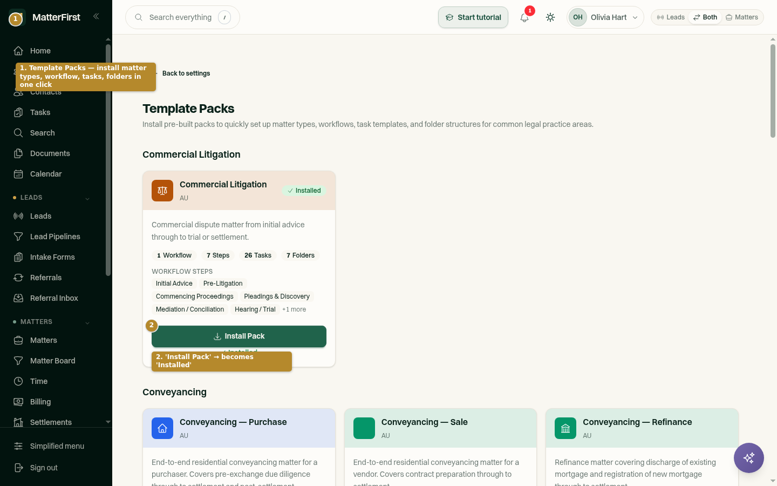
Task: Click the main page vertical scrollbar
Action: tap(773, 91)
